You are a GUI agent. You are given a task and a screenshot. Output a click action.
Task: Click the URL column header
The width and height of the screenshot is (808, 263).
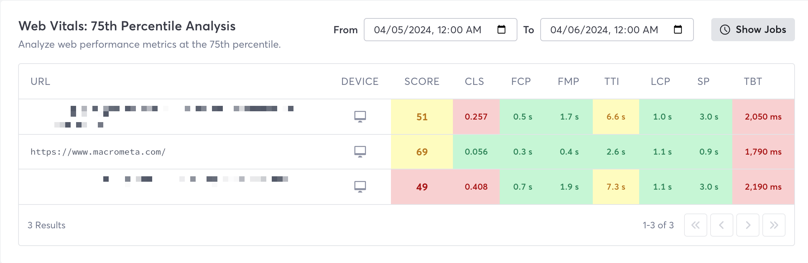41,81
